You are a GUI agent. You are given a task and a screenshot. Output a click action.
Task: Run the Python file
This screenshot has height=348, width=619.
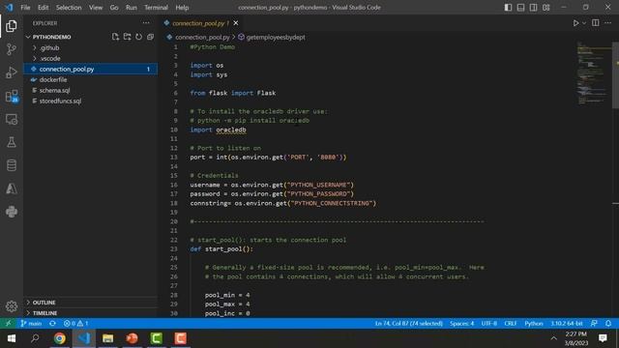(575, 23)
